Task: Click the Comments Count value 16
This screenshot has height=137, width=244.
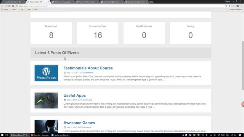Action: coord(98,35)
